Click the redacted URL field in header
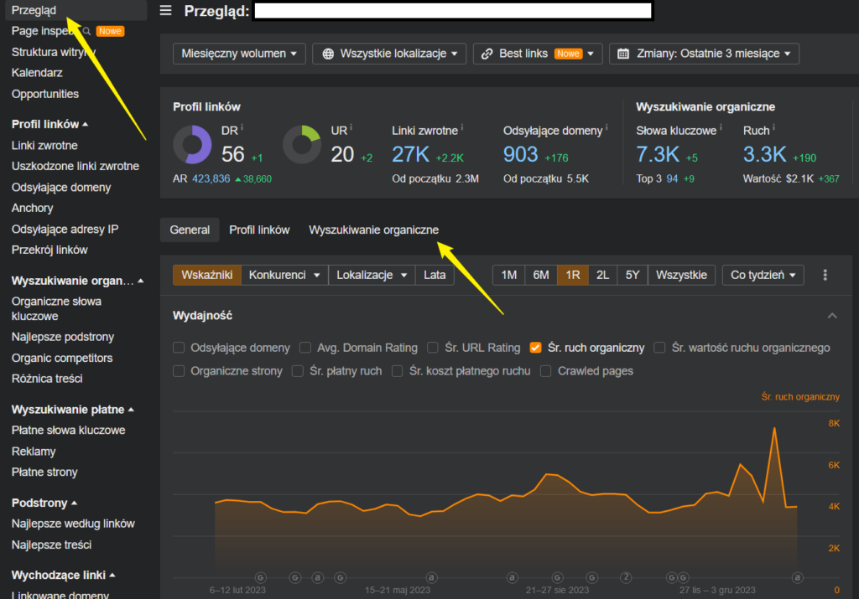 tap(453, 10)
